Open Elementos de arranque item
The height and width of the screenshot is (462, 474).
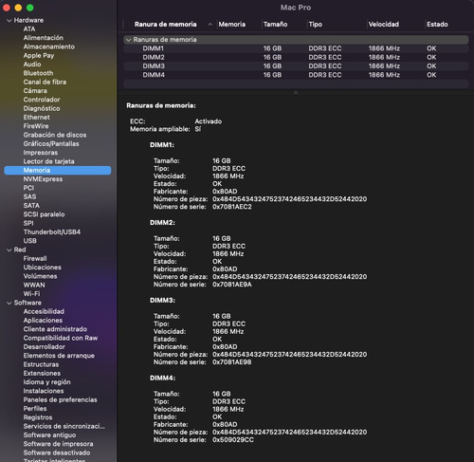59,356
